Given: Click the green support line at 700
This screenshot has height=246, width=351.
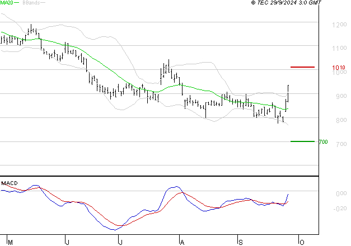Looking at the screenshot, I should (302, 141).
